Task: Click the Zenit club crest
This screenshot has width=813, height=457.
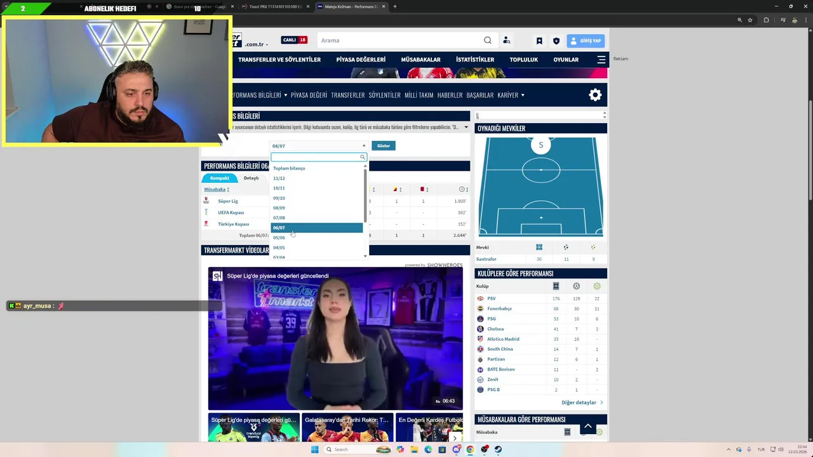Action: [x=480, y=380]
